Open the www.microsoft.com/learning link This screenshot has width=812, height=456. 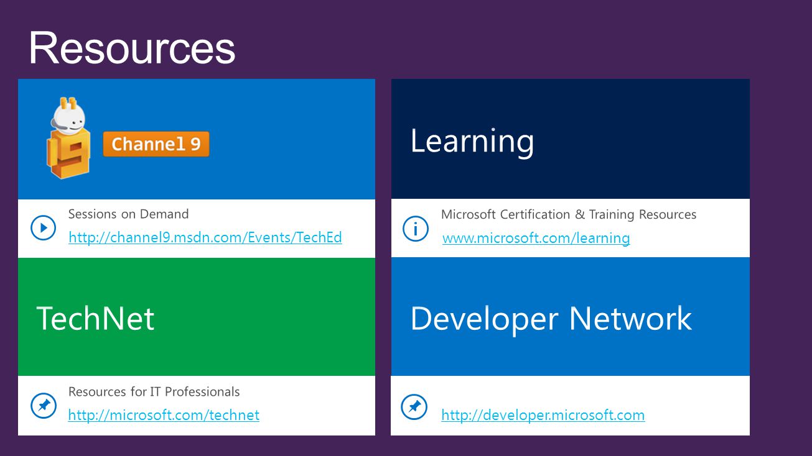[536, 238]
